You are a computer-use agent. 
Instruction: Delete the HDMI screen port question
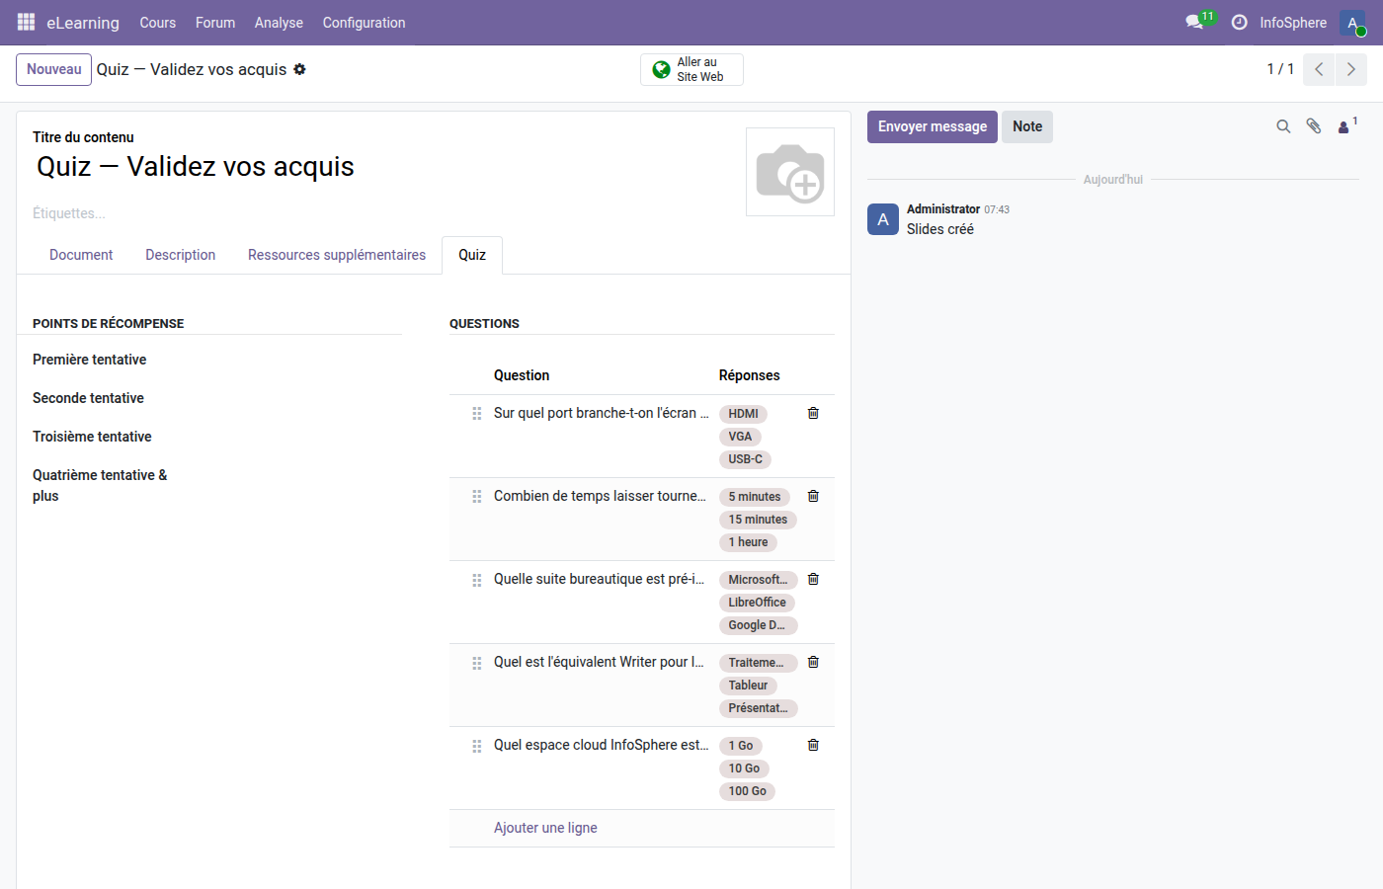tap(812, 413)
